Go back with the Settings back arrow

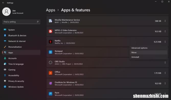[x=3, y=3]
